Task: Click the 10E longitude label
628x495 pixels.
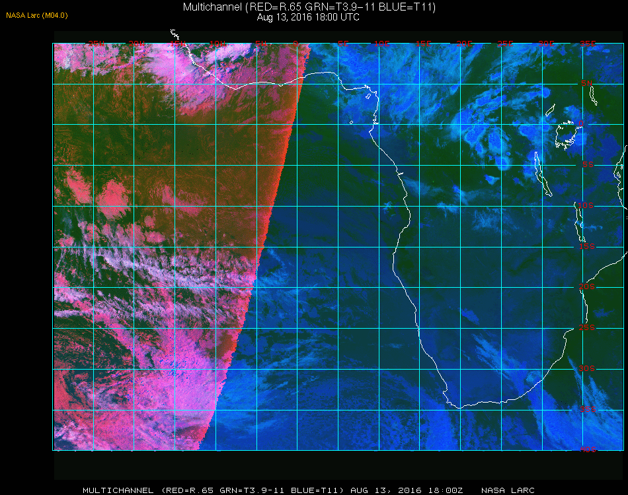Action: [x=381, y=44]
